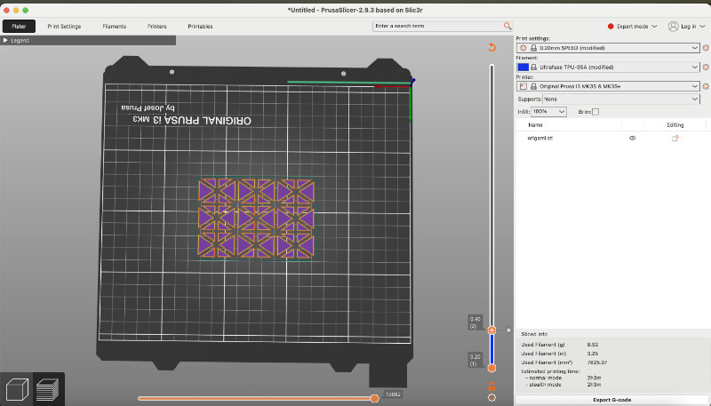
Task: Open print settings gear next to 0.20mm SPEED
Action: point(705,48)
